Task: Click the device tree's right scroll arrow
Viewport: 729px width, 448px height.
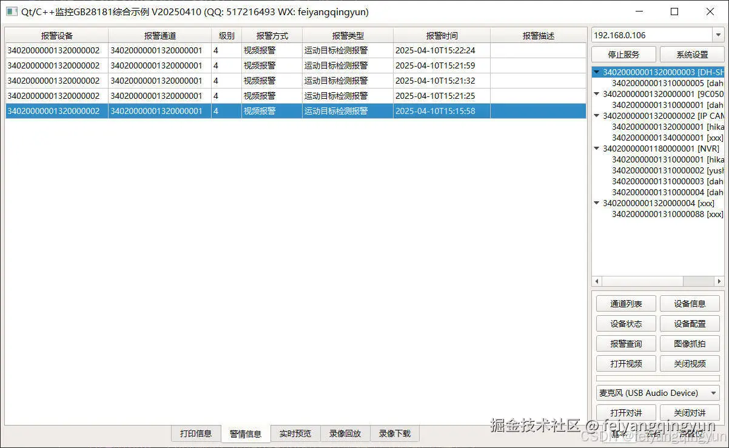Action: 719,281
